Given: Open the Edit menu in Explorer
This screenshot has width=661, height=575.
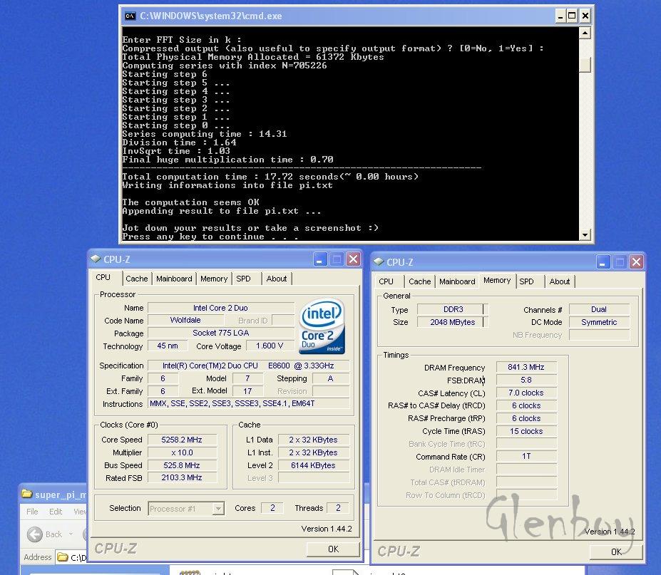Looking at the screenshot, I should 56,512.
